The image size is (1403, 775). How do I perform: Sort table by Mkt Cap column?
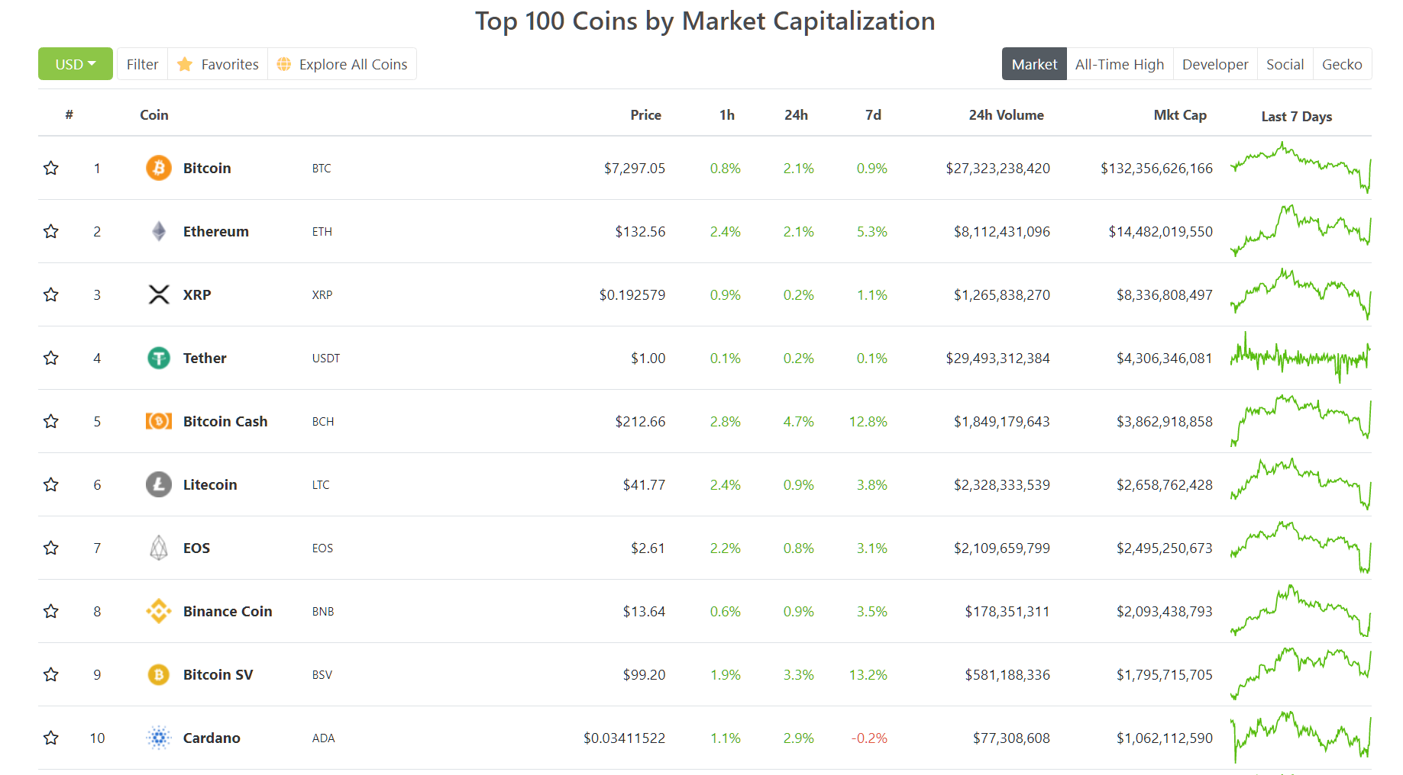tap(1180, 114)
